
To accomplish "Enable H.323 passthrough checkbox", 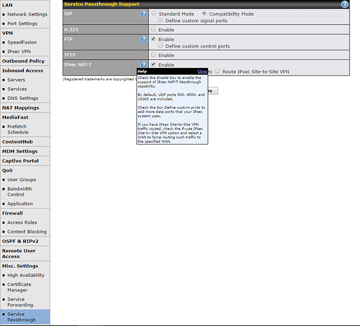I will pos(153,29).
